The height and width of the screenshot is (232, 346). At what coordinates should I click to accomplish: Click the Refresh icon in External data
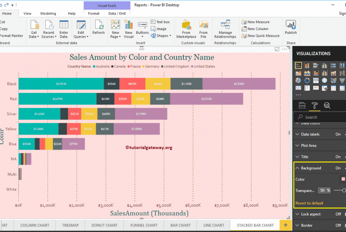98,27
